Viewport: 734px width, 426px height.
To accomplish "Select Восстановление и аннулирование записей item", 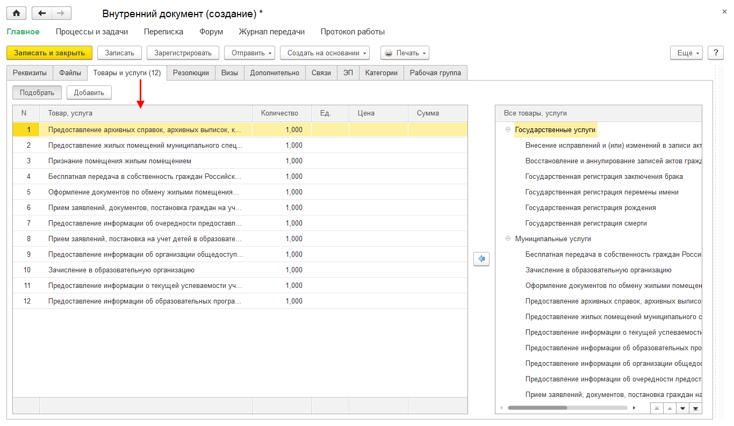I will pos(613,161).
